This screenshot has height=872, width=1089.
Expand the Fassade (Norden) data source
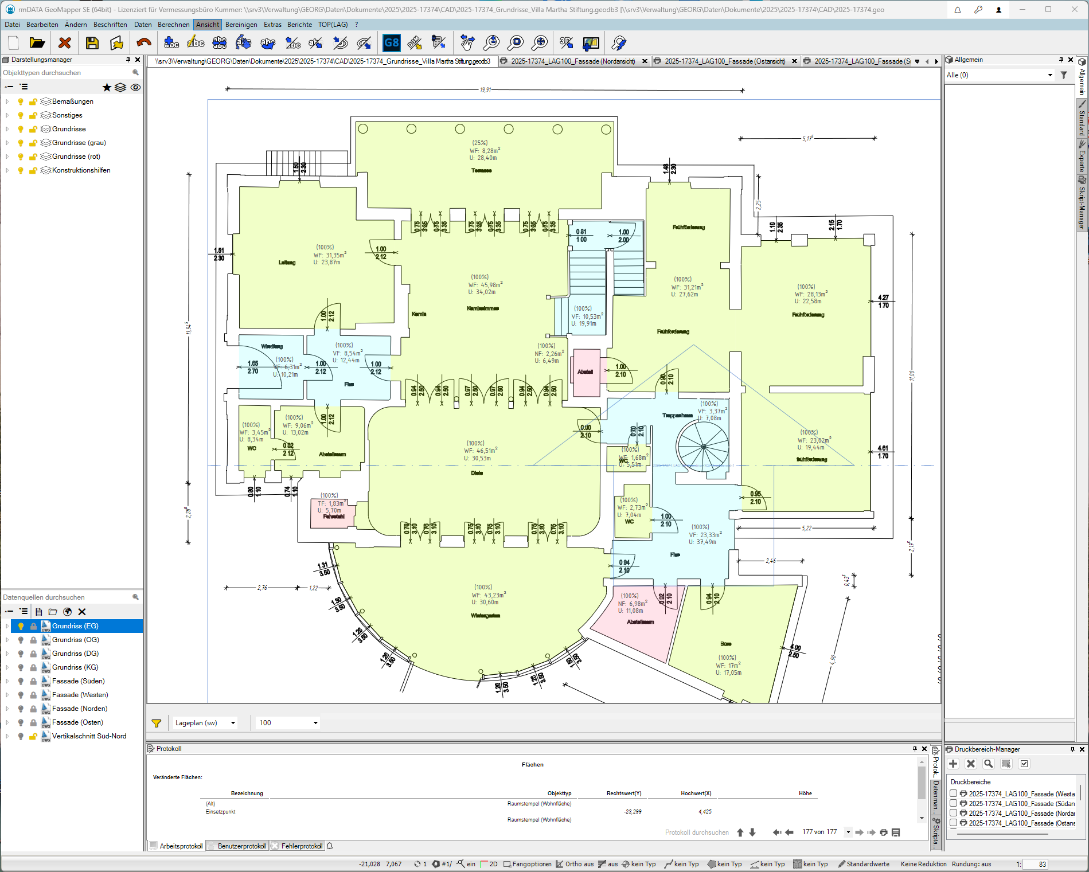(x=7, y=709)
